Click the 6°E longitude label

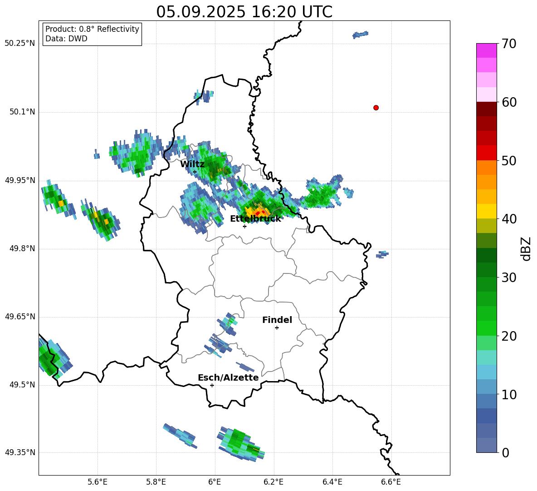click(x=215, y=482)
